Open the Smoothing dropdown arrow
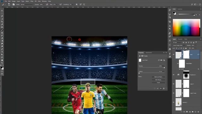 pos(74,4)
